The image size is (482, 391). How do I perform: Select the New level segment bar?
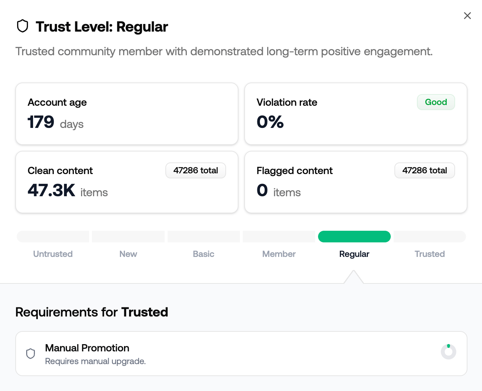128,237
